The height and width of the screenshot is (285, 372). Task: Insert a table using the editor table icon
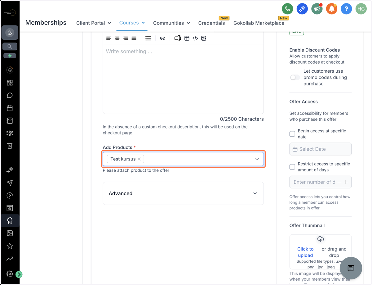pyautogui.click(x=187, y=38)
